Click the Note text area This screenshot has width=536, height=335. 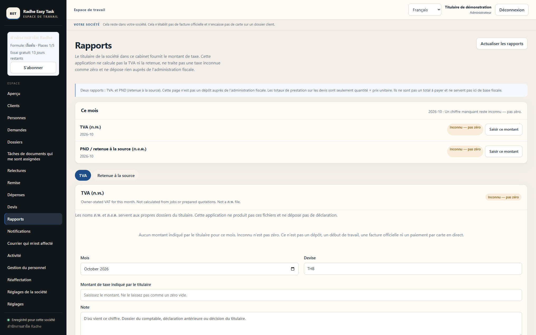301,324
